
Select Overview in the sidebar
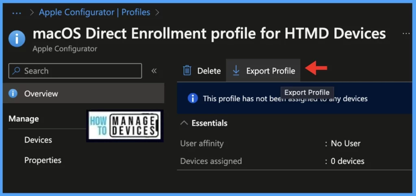coord(83,94)
